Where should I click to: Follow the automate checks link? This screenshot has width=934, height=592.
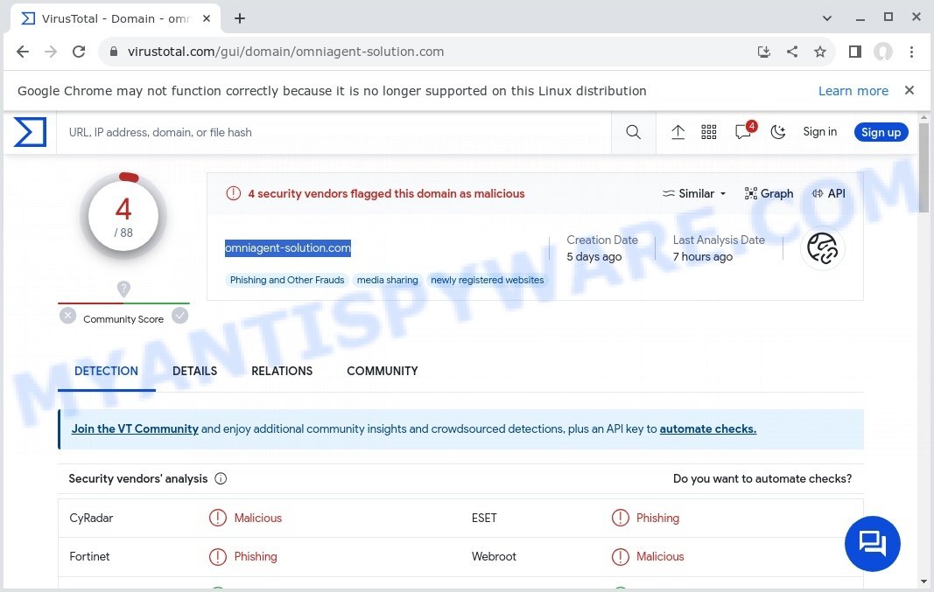[x=707, y=429]
